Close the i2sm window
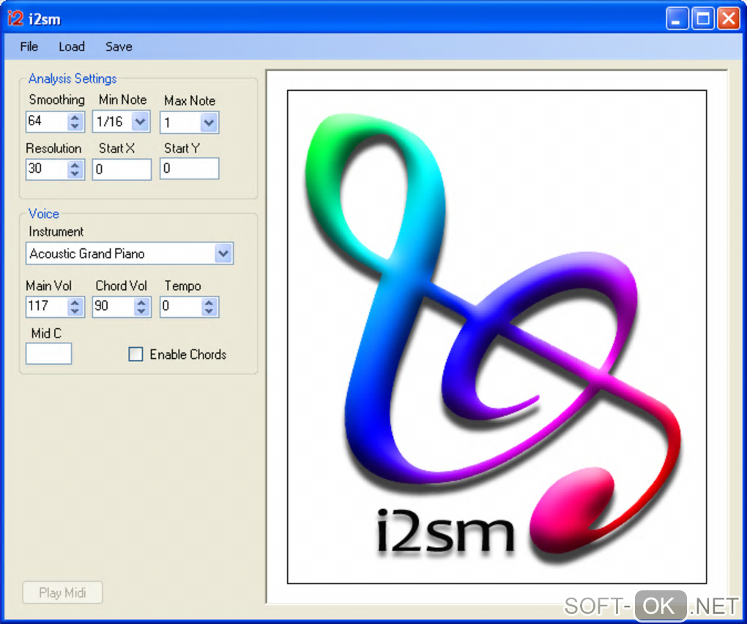 [x=729, y=19]
